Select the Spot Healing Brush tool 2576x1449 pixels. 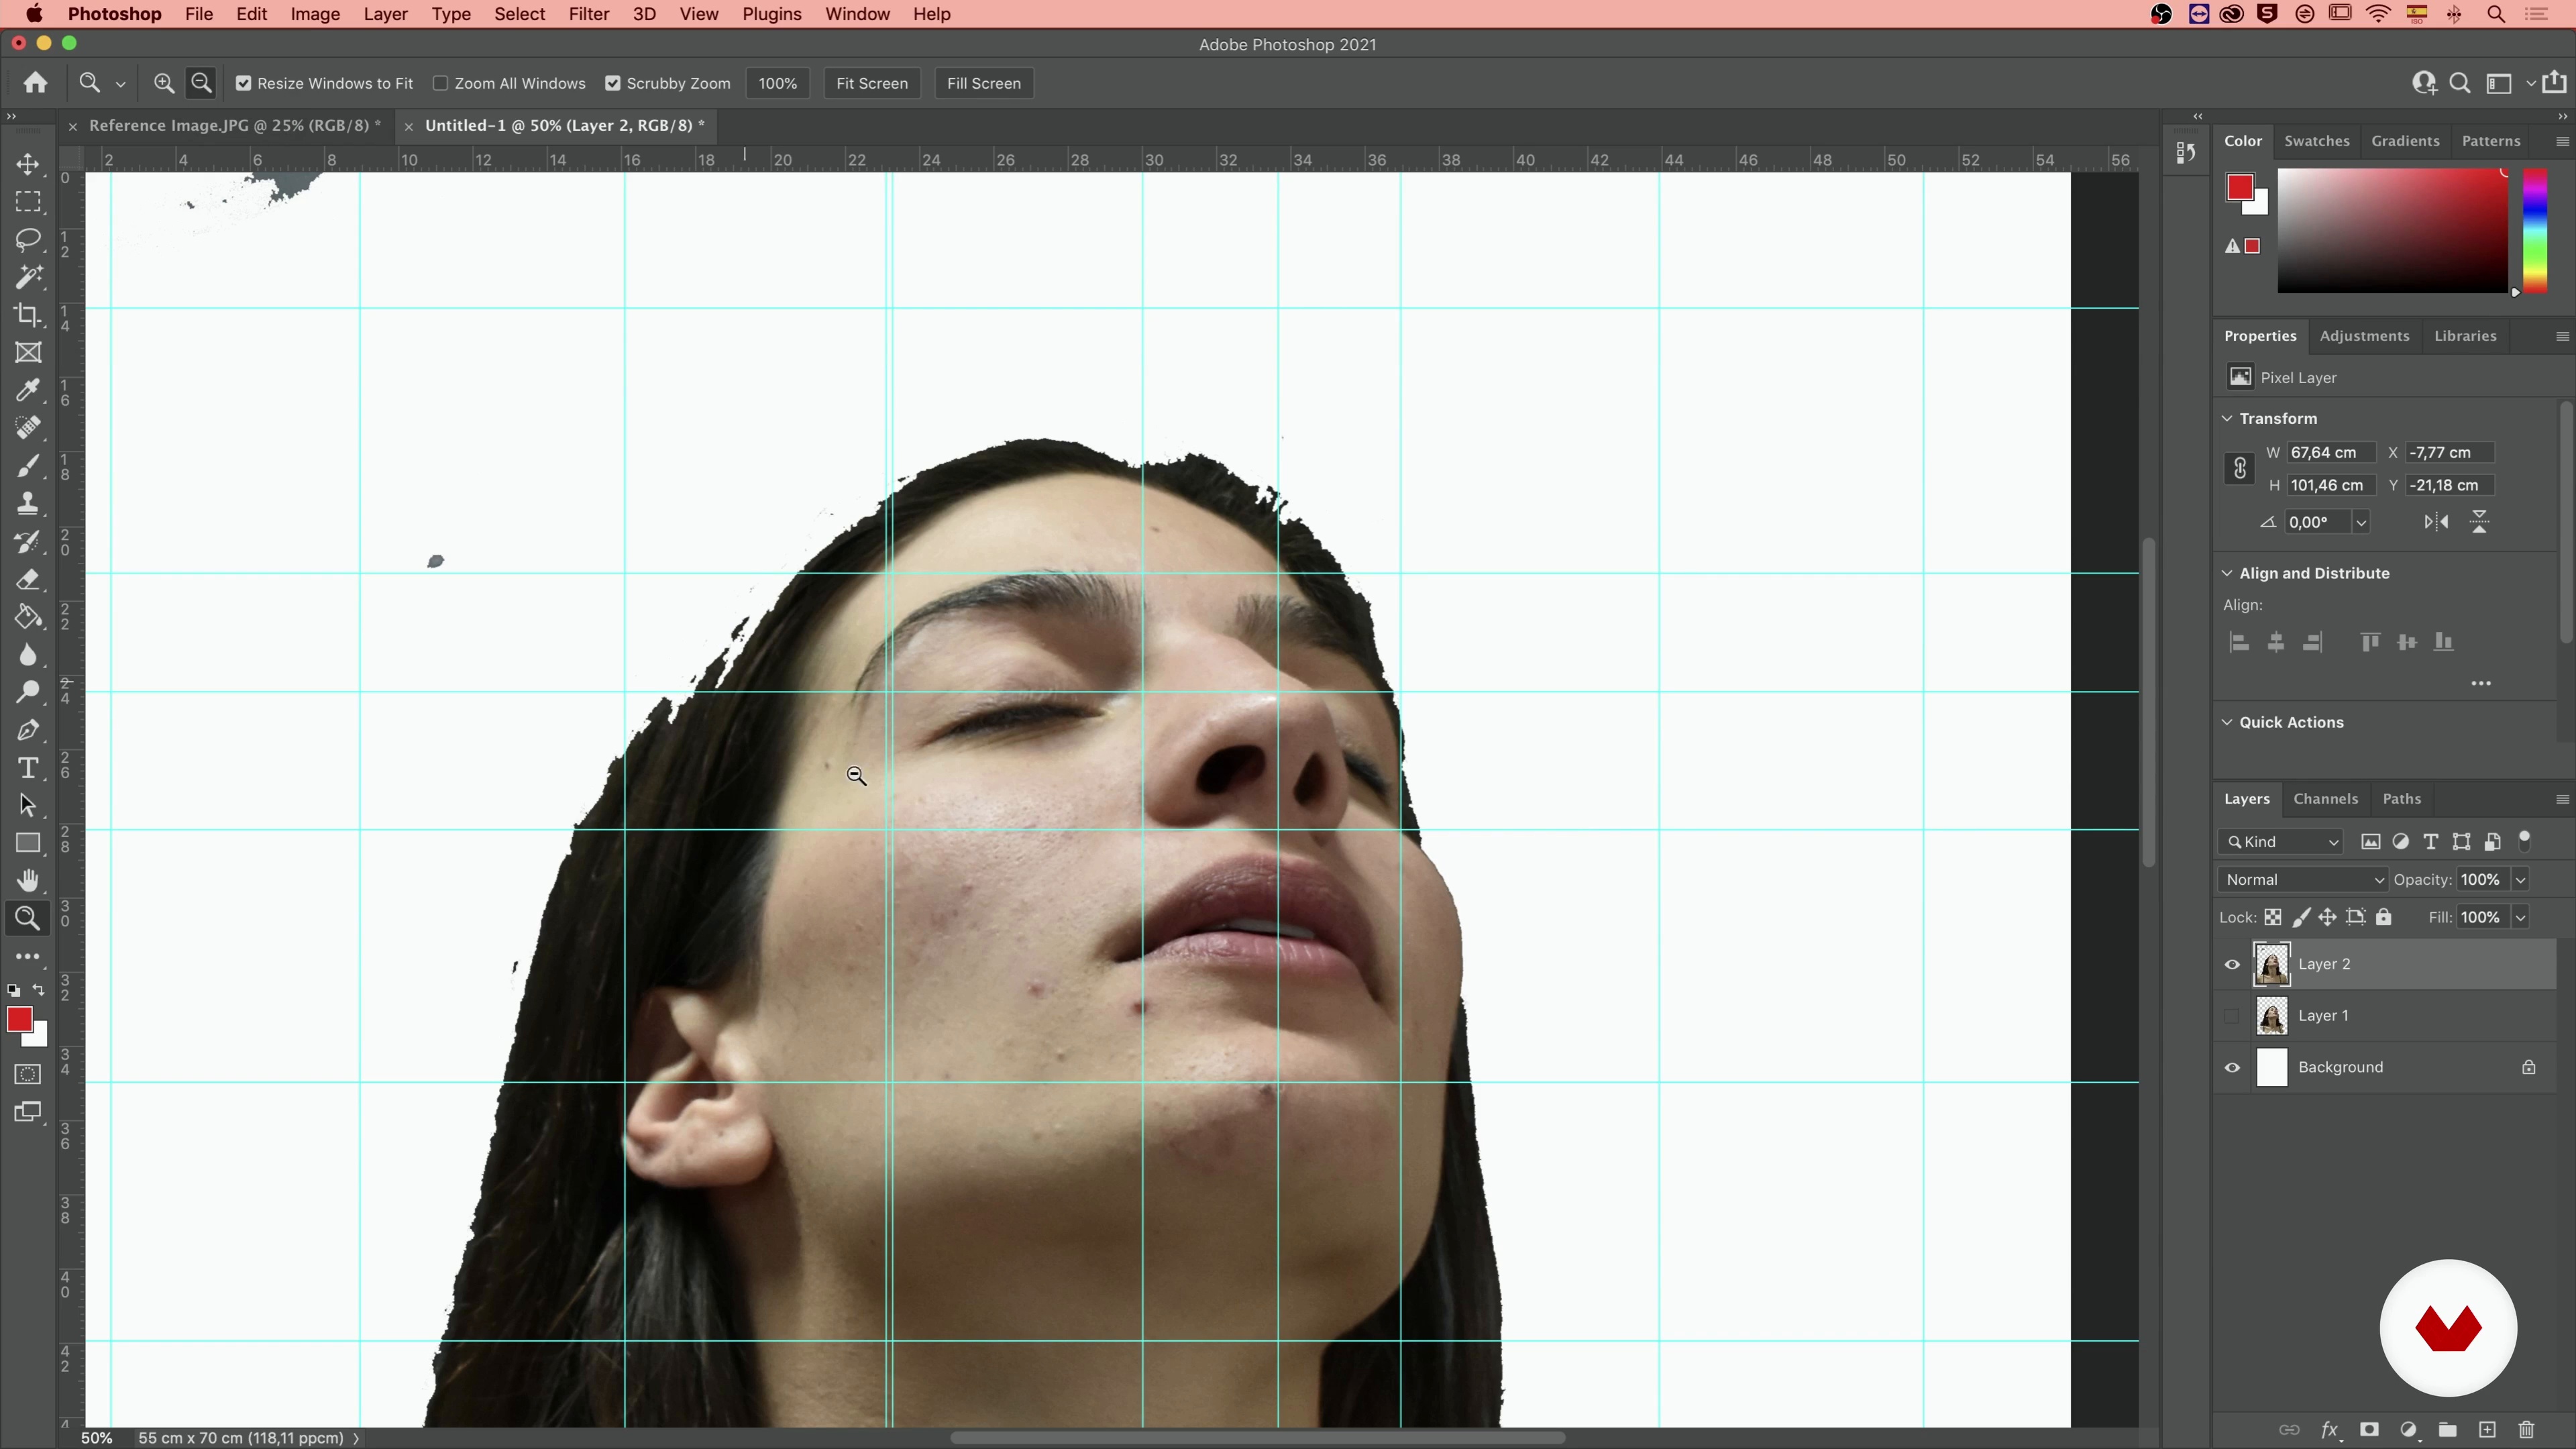28,428
